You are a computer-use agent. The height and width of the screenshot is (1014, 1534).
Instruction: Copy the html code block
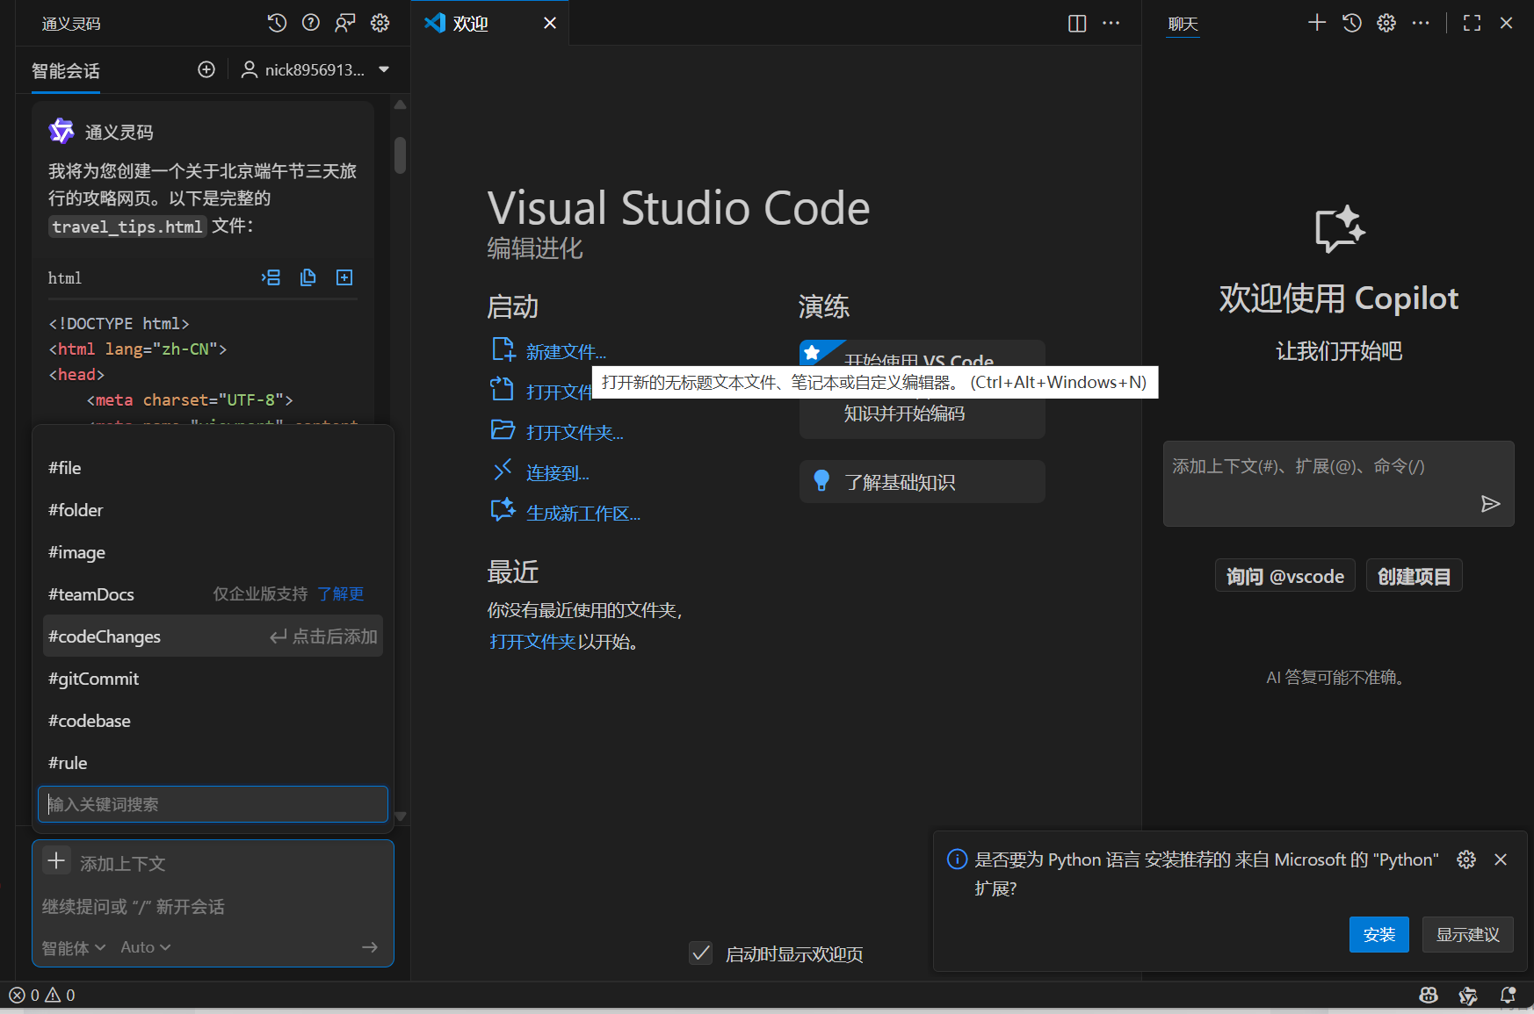tap(308, 277)
